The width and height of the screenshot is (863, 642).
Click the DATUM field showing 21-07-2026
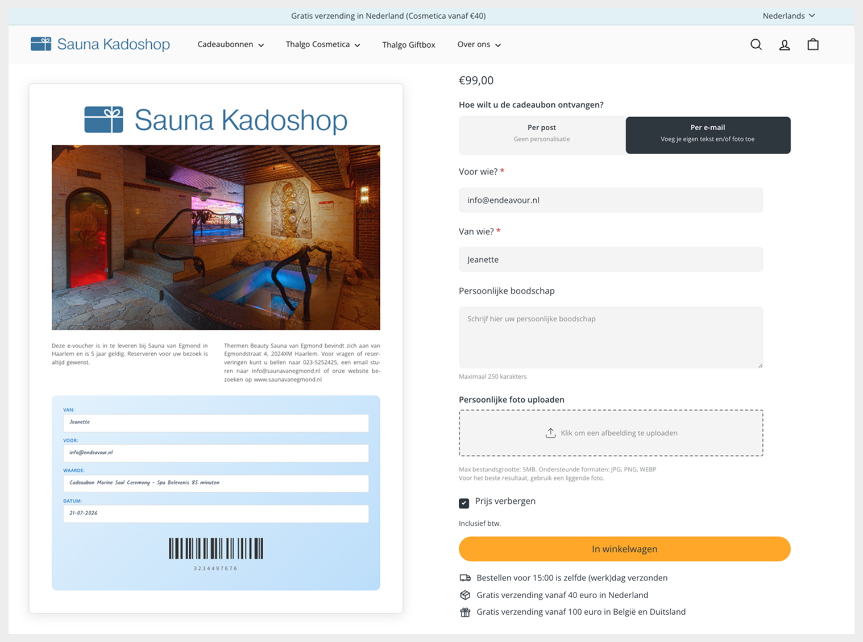[216, 513]
